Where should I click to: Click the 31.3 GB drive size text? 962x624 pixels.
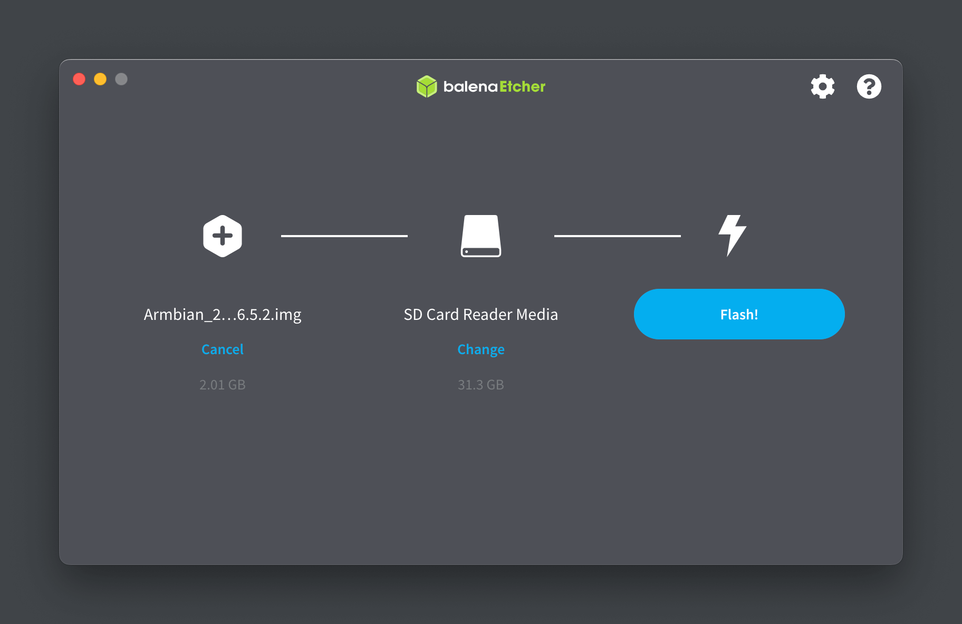click(480, 385)
